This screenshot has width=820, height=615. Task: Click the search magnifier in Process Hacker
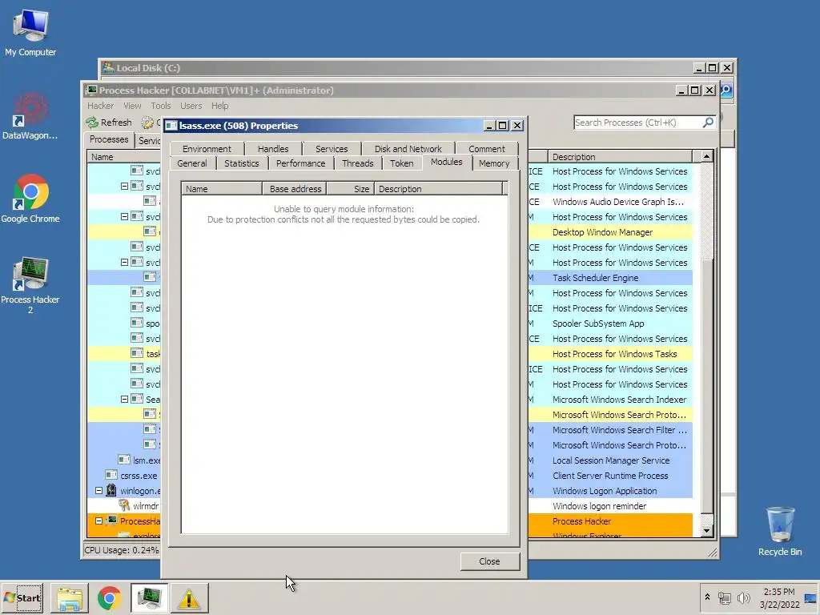click(708, 123)
